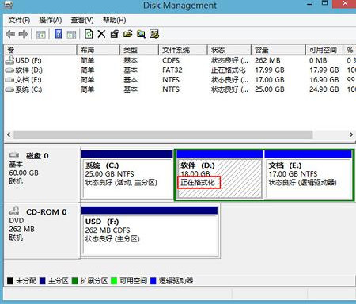Screen dimensions: 356x304
Task: Open the 帮助(H) menu
Action: click(x=114, y=20)
